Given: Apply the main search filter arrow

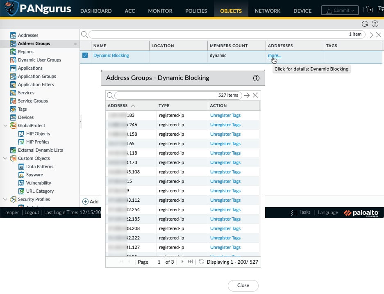Looking at the screenshot, I should (370, 35).
